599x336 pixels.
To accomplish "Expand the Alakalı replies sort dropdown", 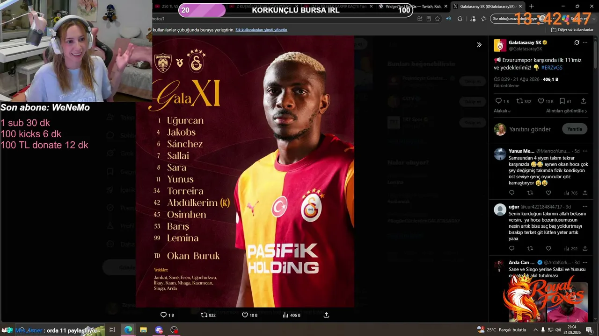I will [x=502, y=111].
